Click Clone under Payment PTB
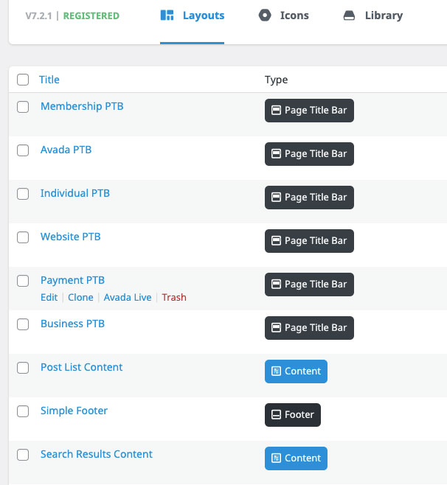Screen dimensions: 447x485 coord(80,297)
